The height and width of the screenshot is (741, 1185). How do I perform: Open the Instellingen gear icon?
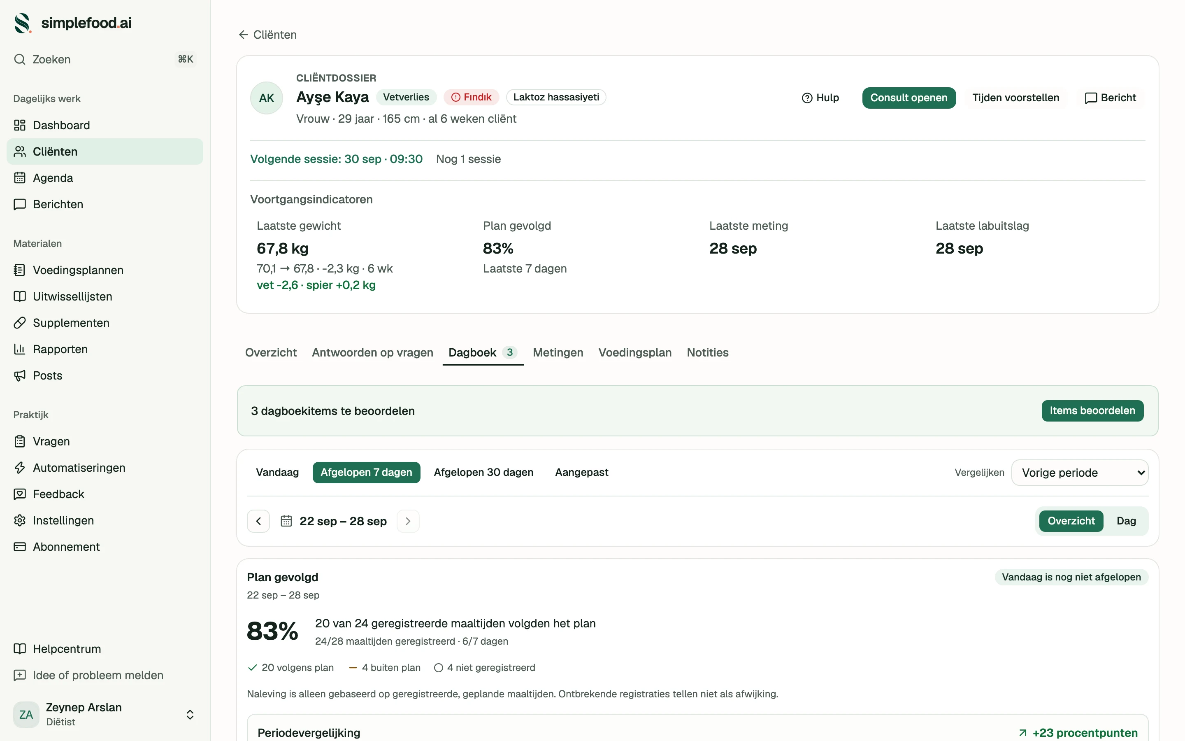coord(20,520)
